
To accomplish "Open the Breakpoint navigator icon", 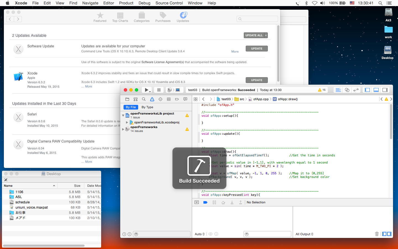I will tap(177, 99).
